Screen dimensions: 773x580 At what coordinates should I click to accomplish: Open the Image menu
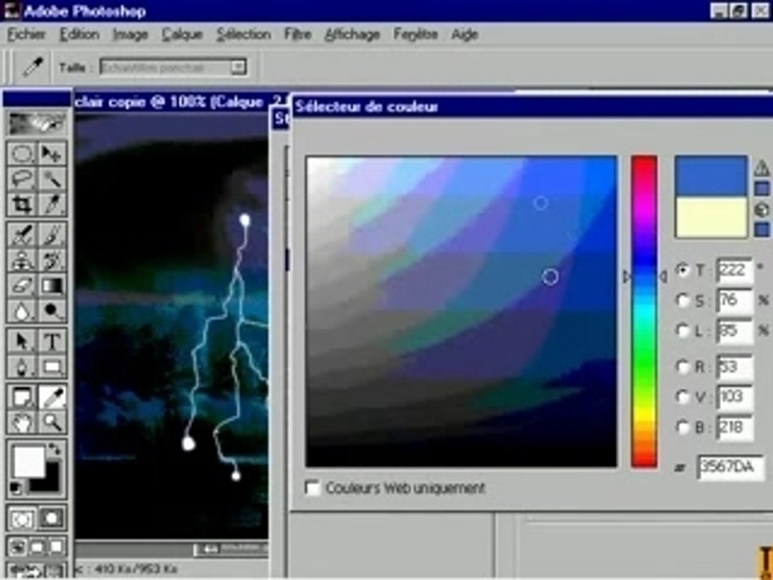[130, 35]
